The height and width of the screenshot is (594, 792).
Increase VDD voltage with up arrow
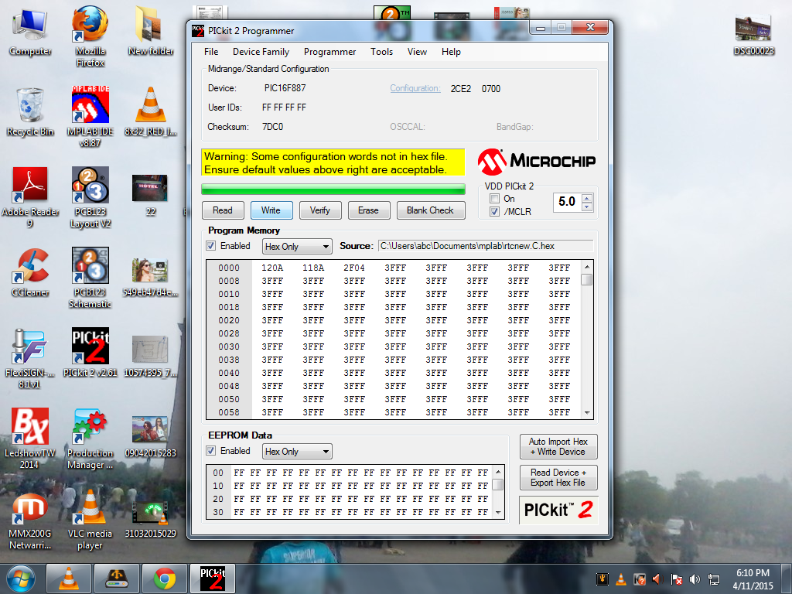coord(587,198)
